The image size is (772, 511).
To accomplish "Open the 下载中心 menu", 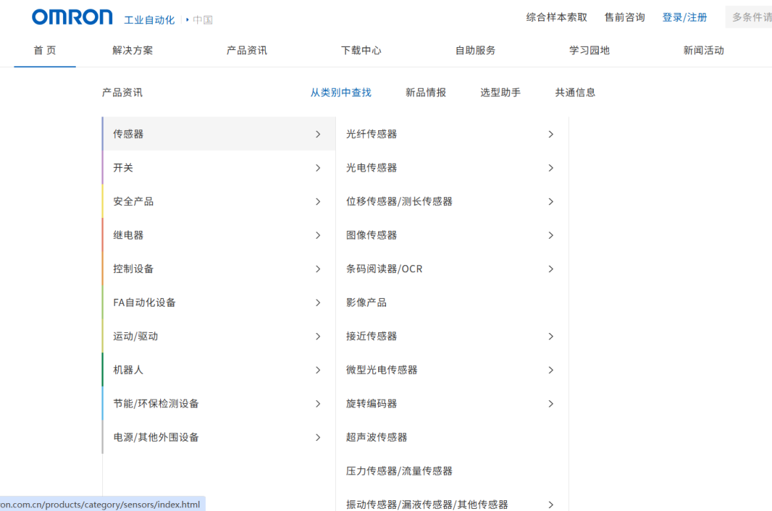I will click(361, 50).
